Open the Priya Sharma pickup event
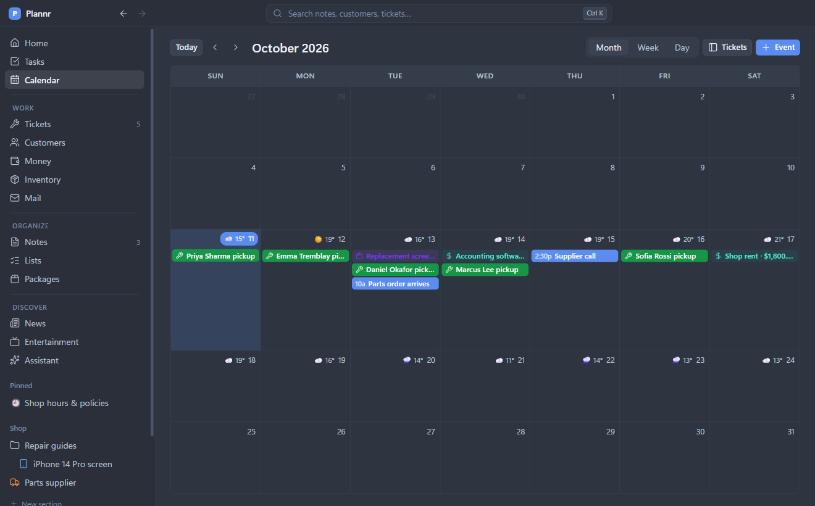This screenshot has width=815, height=506. point(215,256)
